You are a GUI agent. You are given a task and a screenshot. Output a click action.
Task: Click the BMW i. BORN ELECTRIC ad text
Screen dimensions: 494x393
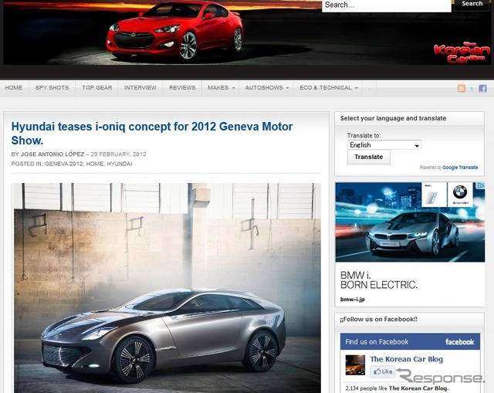(x=379, y=280)
